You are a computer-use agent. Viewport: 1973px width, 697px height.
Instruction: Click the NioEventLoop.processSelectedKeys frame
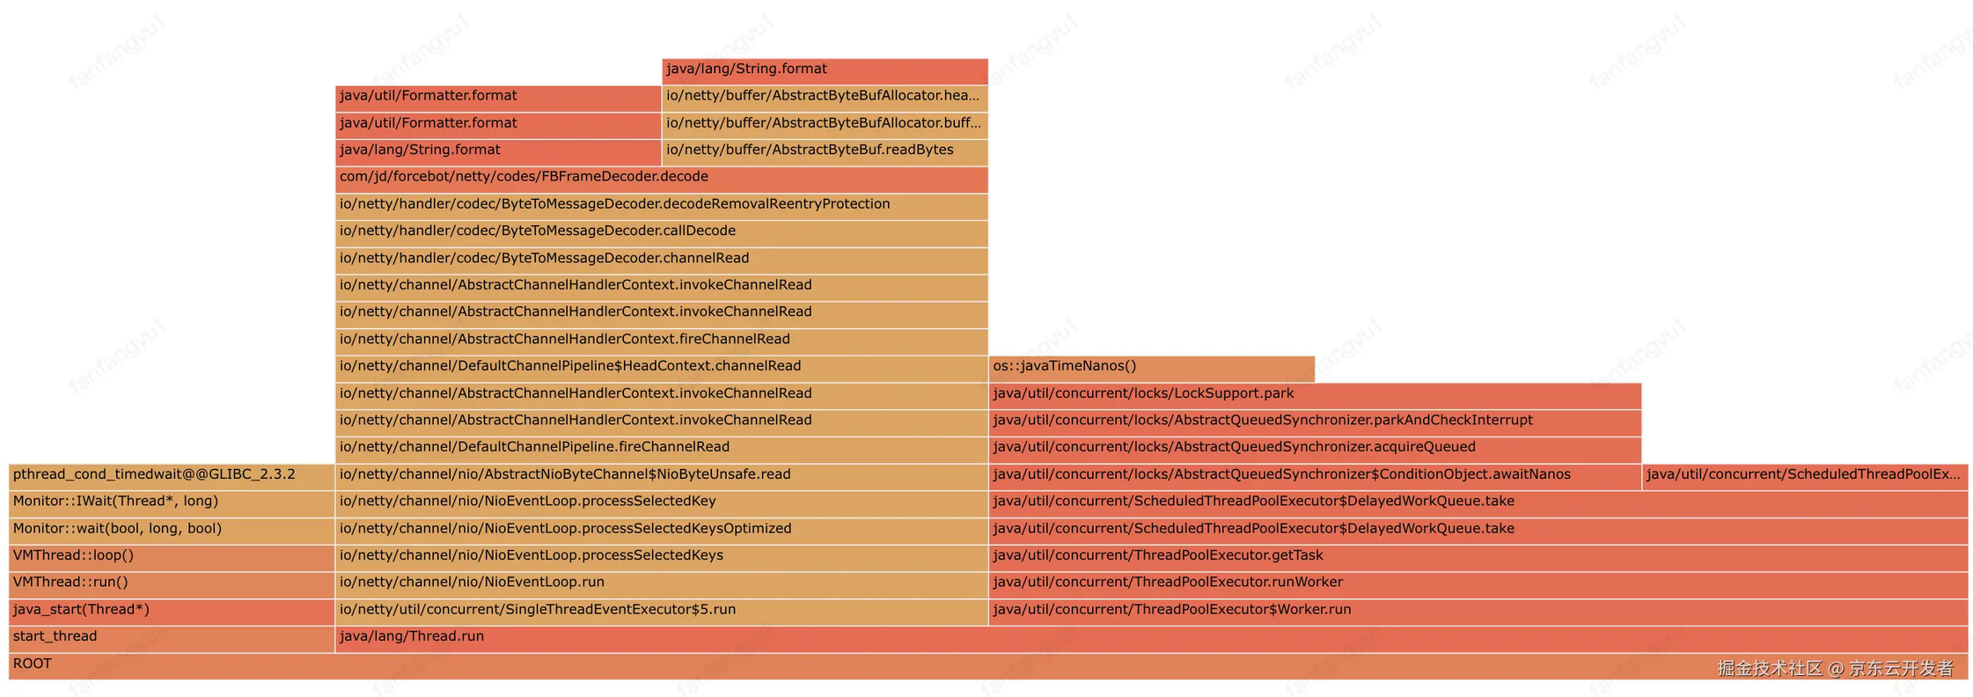[x=662, y=558]
